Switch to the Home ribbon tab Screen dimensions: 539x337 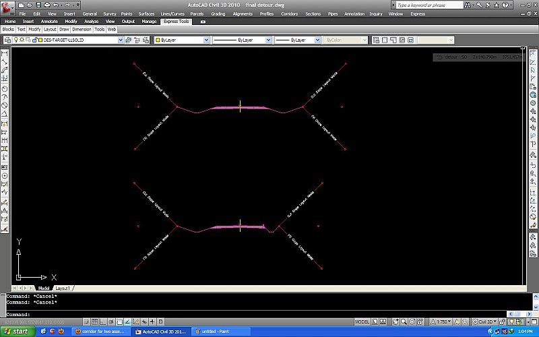(x=10, y=22)
